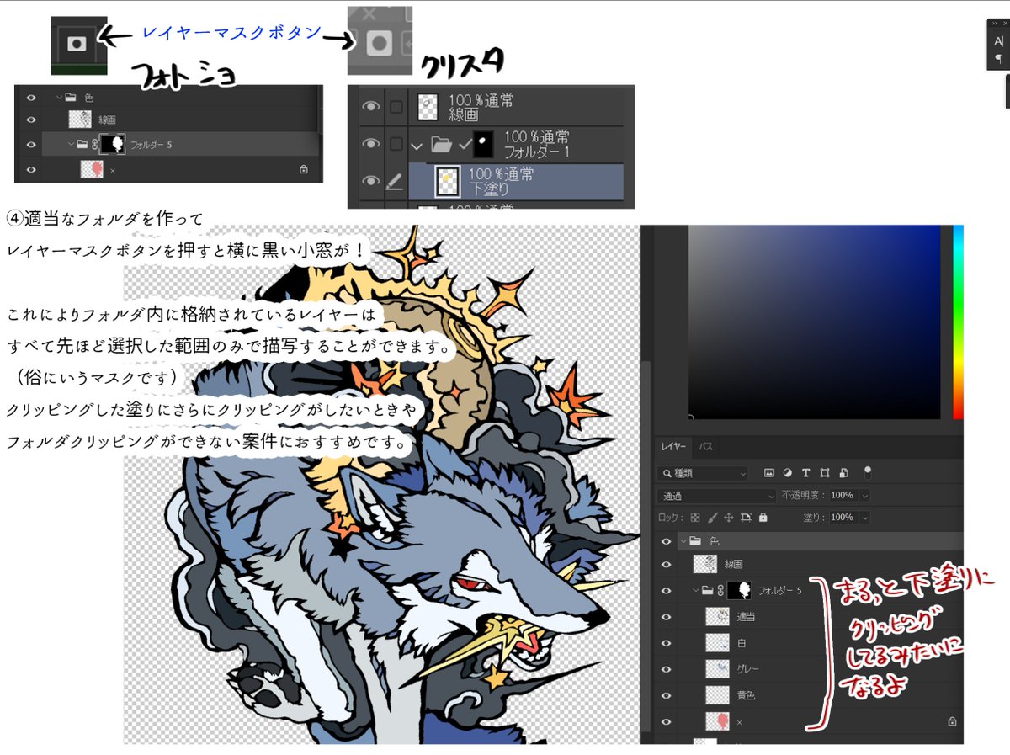Open the 不透明度 opacity arrow

tap(865, 496)
